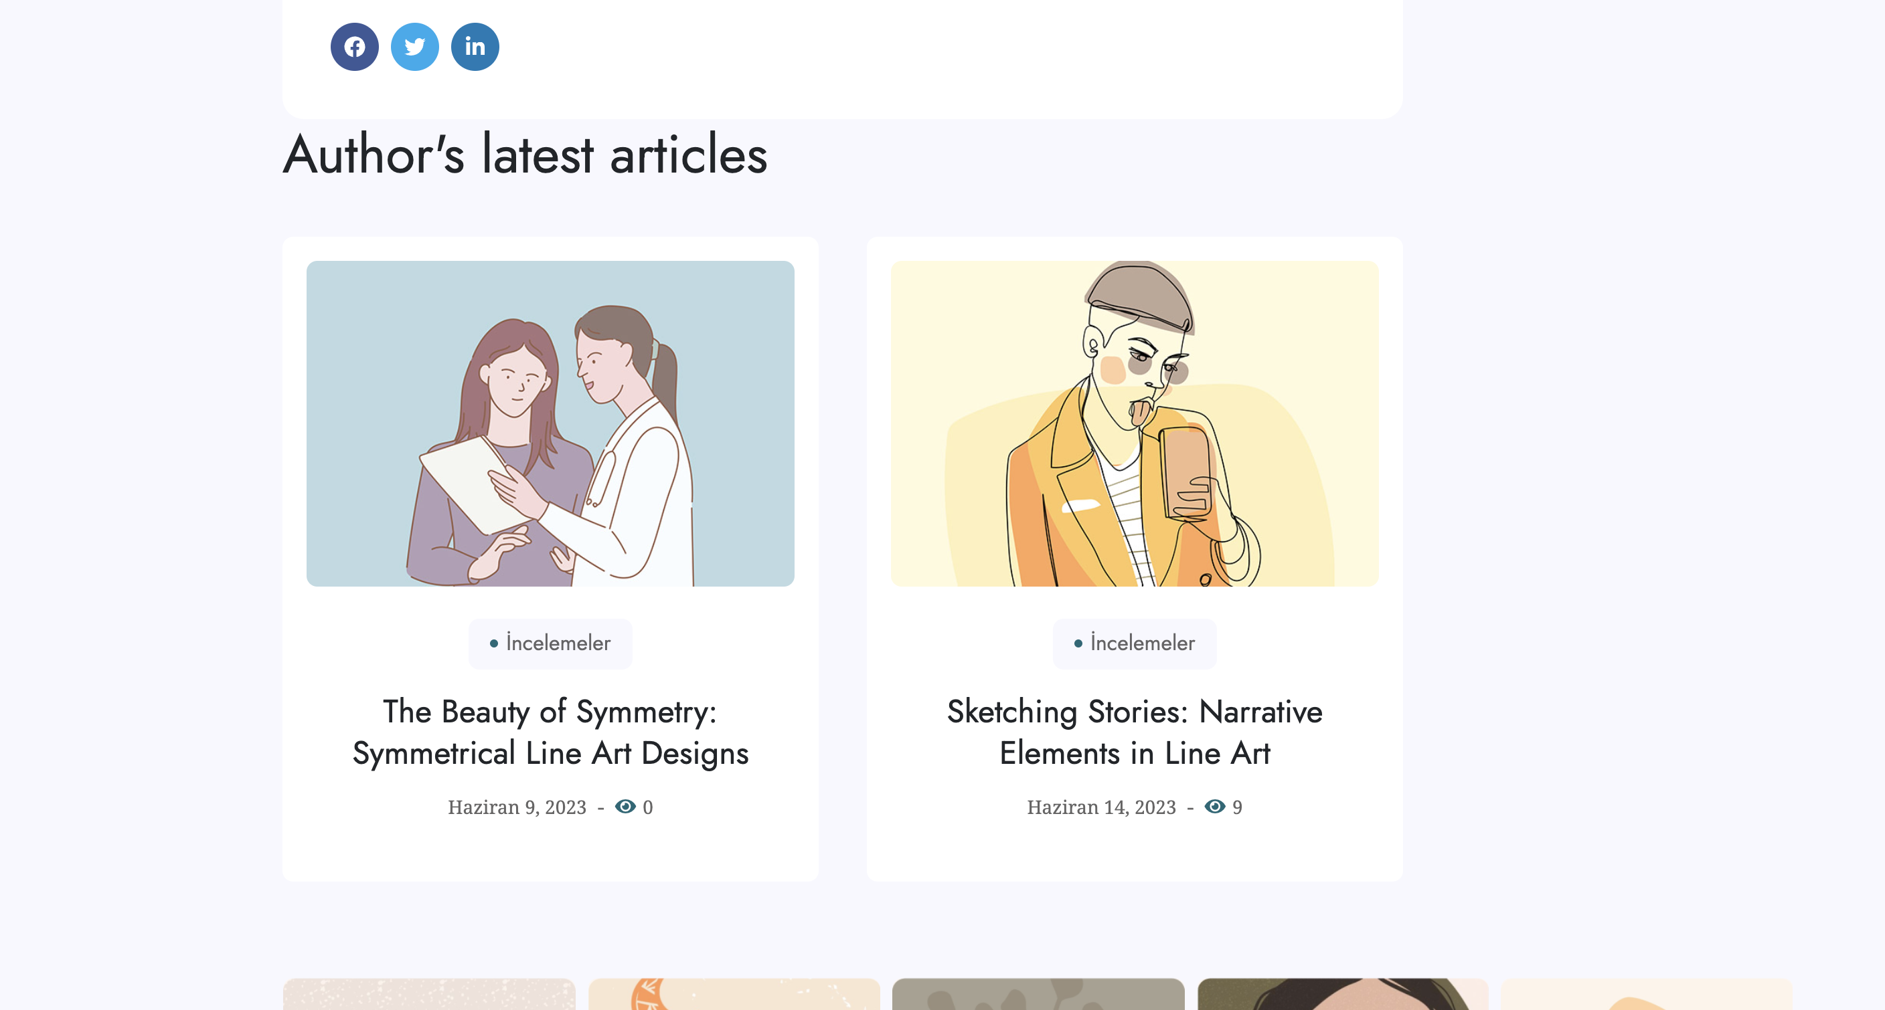Open 'The Beauty of Symmetry' article title
The image size is (1885, 1010).
[550, 732]
